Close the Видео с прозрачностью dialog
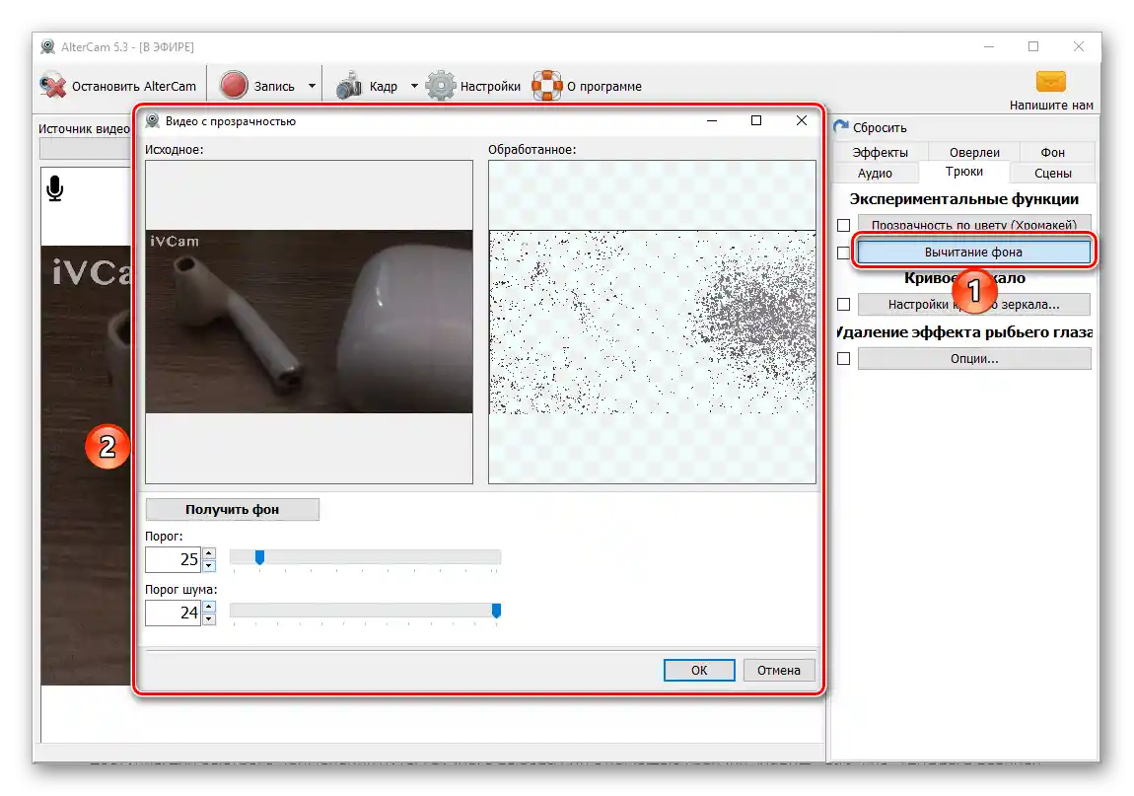Screen dimensions: 1134x796 (802, 120)
